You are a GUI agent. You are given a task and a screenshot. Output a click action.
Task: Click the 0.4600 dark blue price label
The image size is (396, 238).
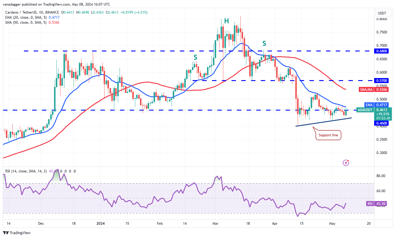coord(383,123)
